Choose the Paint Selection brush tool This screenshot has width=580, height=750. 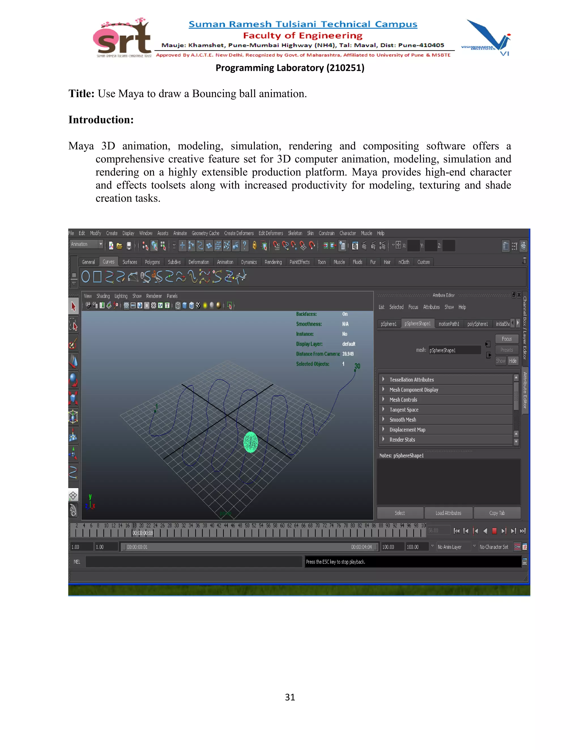[x=74, y=343]
